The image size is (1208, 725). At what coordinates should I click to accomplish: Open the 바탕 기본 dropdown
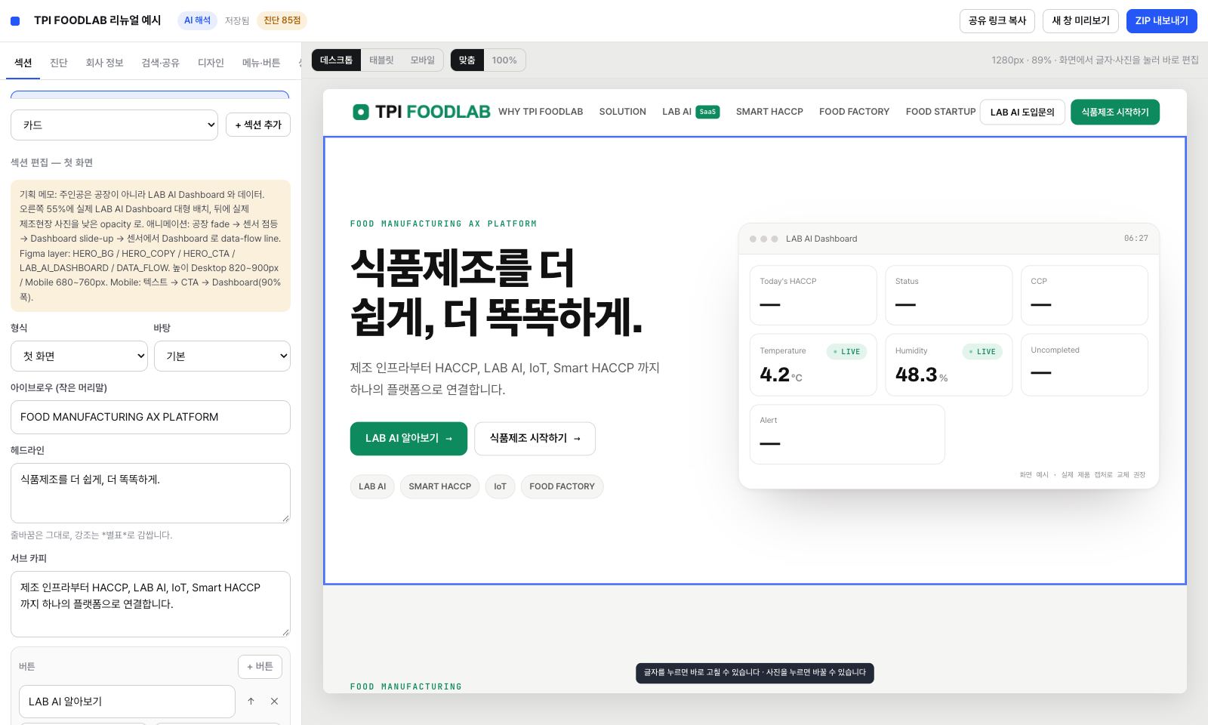tap(222, 356)
